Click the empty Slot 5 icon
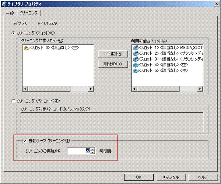This screenshot has width=221, height=184. click(x=135, y=70)
